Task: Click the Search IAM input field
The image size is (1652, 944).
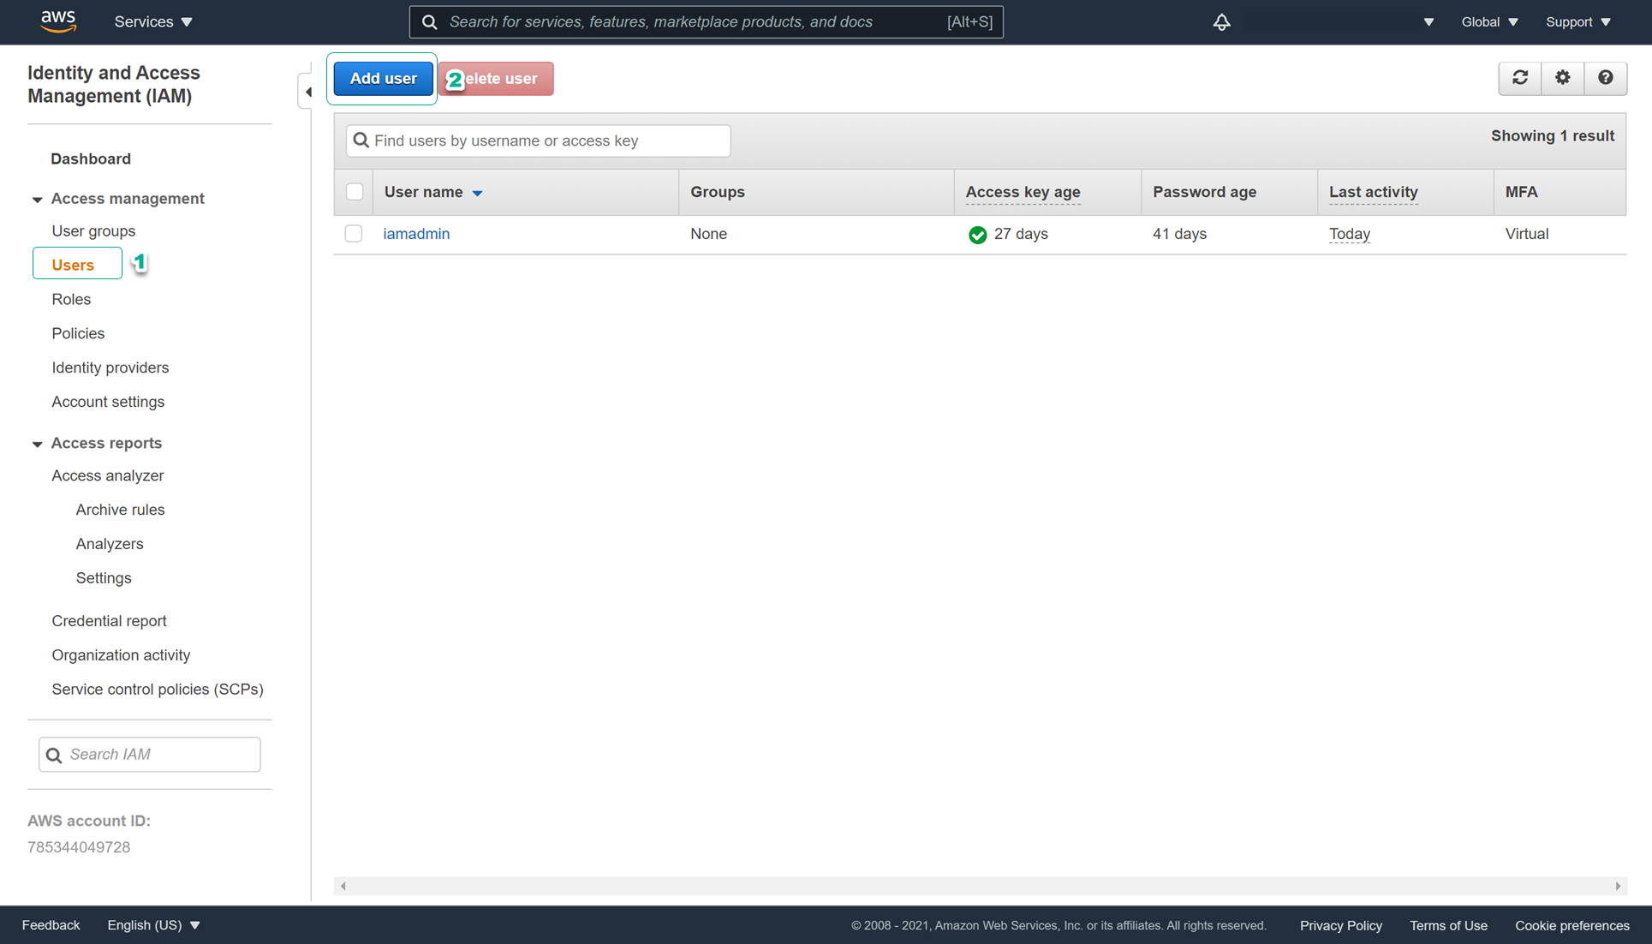Action: point(150,755)
